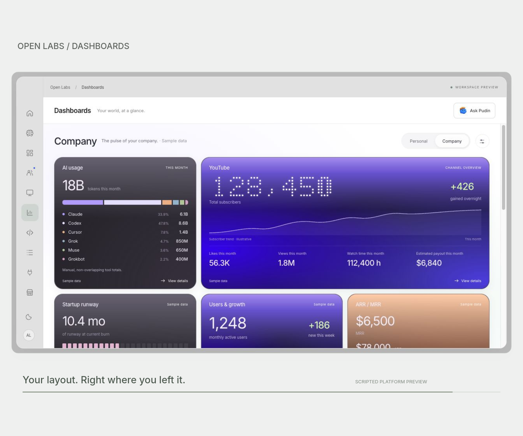523x436 pixels.
Task: Open the list icon in sidebar
Action: click(x=30, y=252)
